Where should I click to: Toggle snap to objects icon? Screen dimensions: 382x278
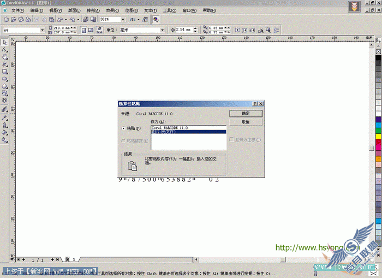252,30
